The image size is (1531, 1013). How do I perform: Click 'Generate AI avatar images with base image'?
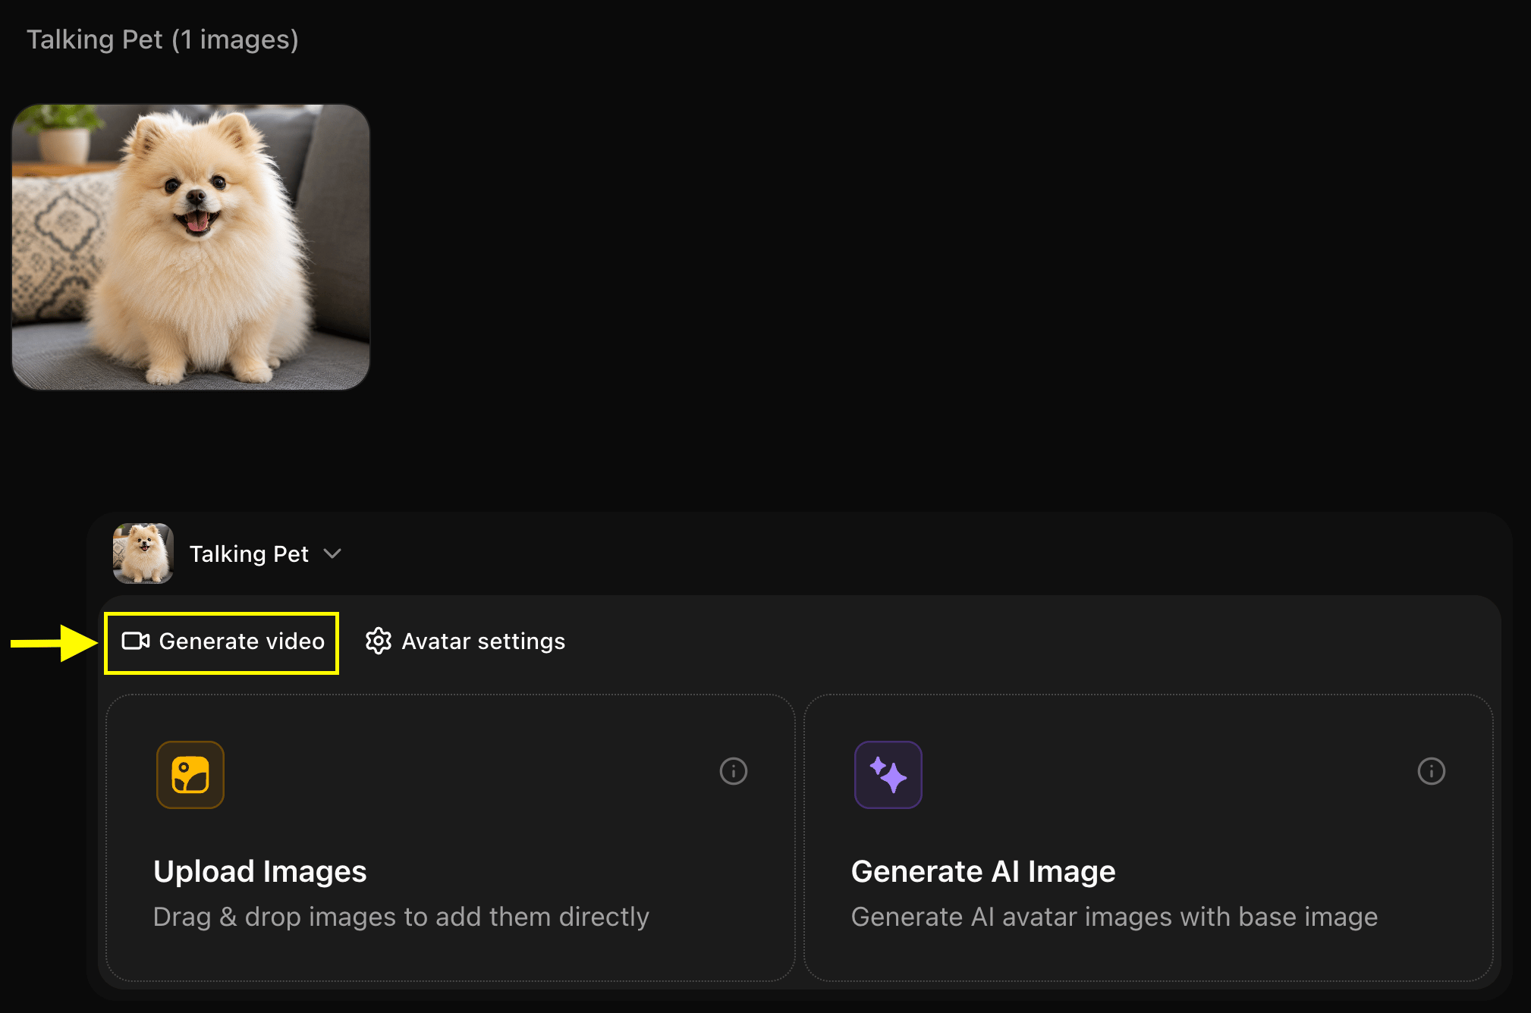1114,917
